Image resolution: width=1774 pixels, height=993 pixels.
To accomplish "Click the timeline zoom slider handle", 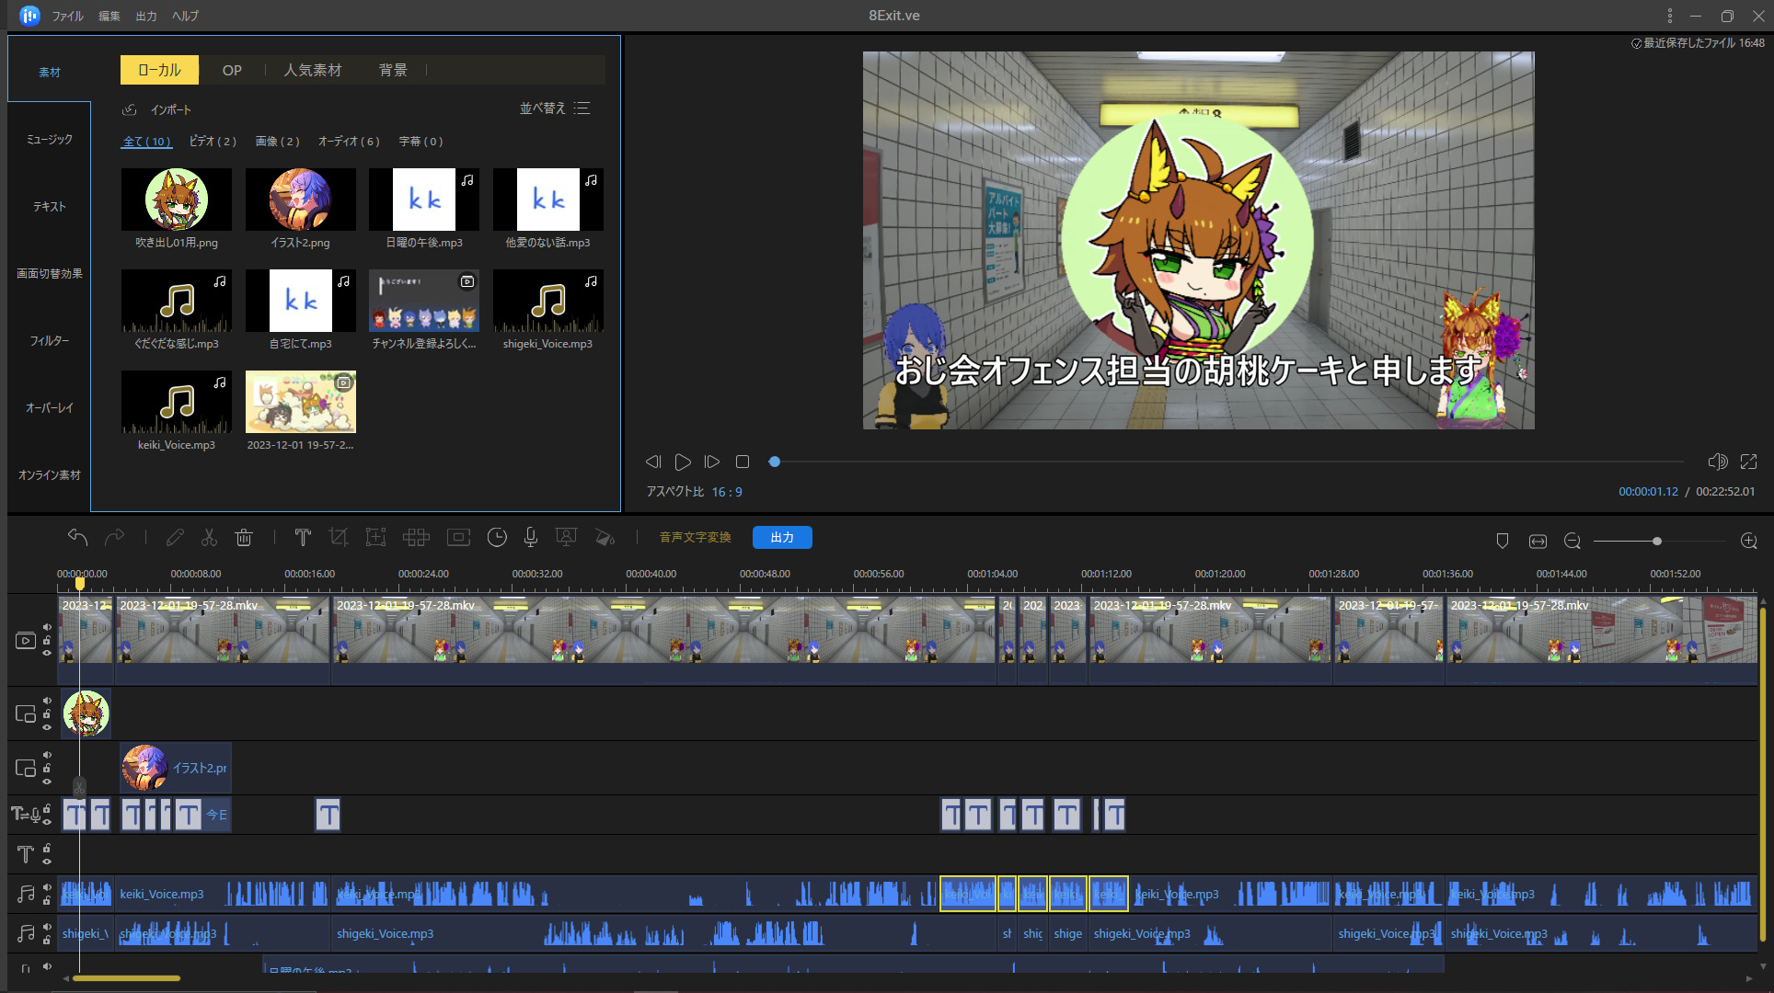I will click(1657, 542).
